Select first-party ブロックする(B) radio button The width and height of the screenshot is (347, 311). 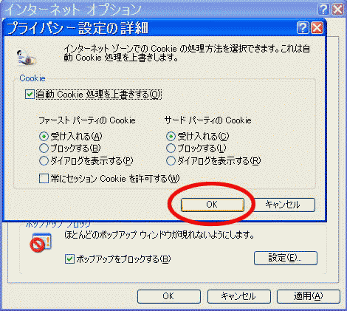coord(44,148)
